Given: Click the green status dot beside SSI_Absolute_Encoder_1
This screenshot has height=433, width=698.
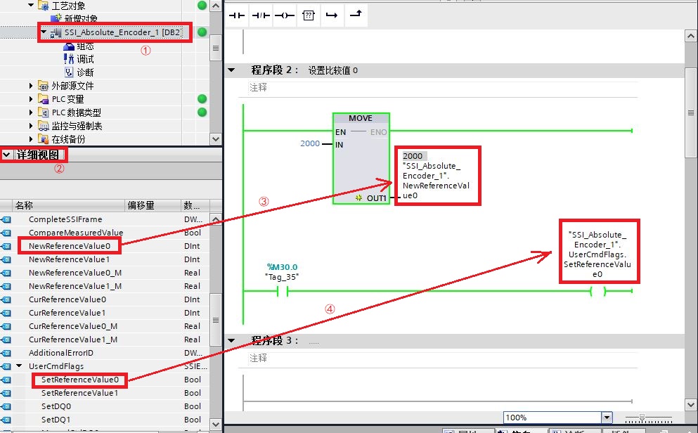Looking at the screenshot, I should tap(202, 32).
